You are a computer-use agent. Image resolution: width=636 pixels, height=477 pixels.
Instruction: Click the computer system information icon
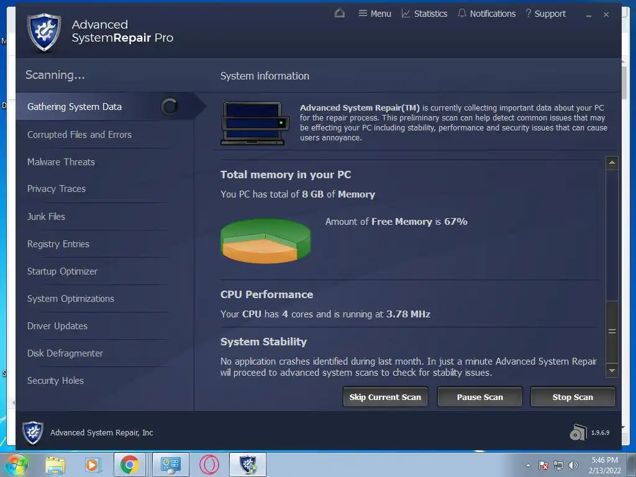(x=254, y=124)
